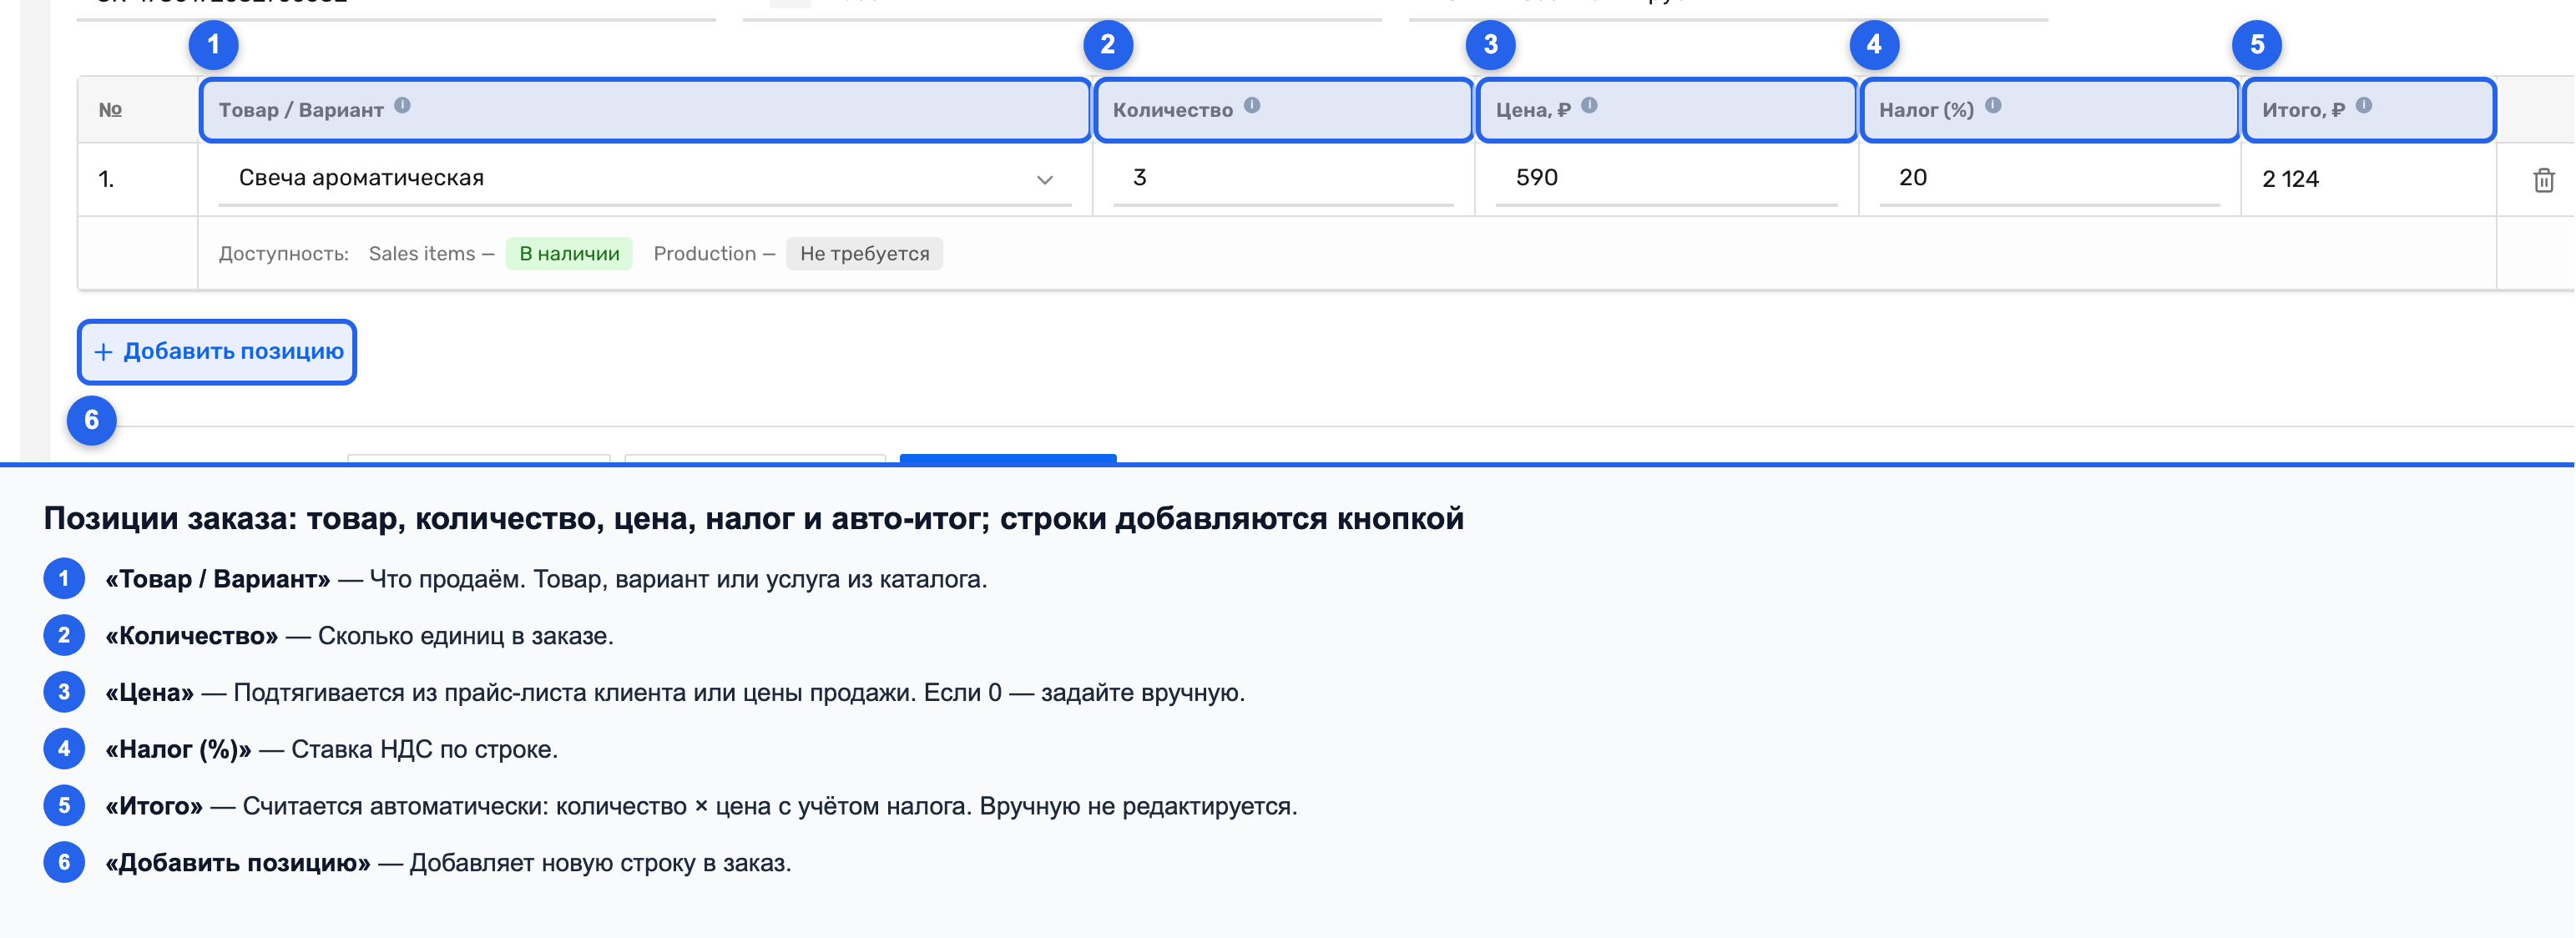Click info icon next to Товар / Вариант
This screenshot has width=2576, height=938.
tap(402, 105)
